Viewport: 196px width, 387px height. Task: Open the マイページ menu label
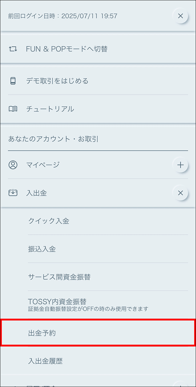[x=43, y=165]
